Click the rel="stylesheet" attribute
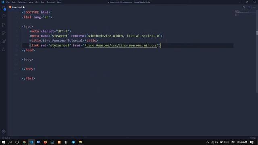The width and height of the screenshot is (258, 145). point(56,46)
